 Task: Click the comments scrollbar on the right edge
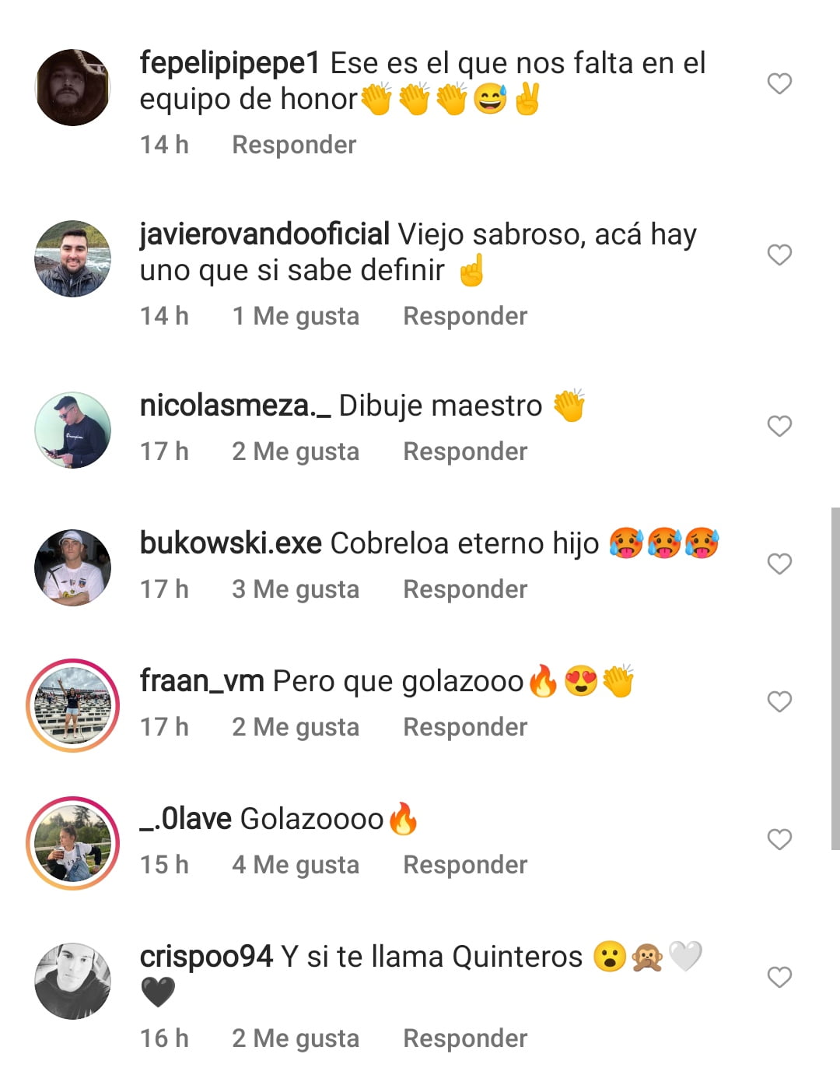835,678
